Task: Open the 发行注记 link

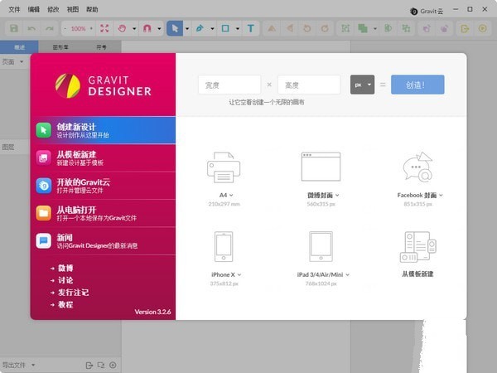Action: [73, 293]
